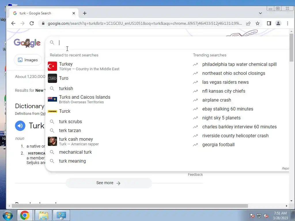Close the turk - Google Search tab
The width and height of the screenshot is (295, 221).
tap(74, 13)
